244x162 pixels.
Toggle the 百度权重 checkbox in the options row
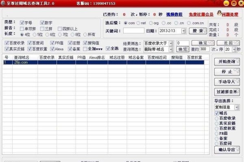(29, 49)
